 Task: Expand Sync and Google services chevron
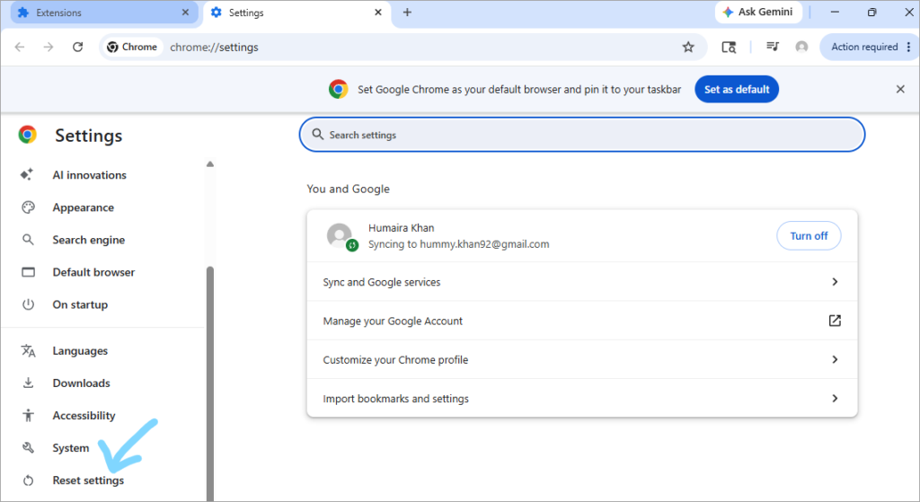coord(835,282)
